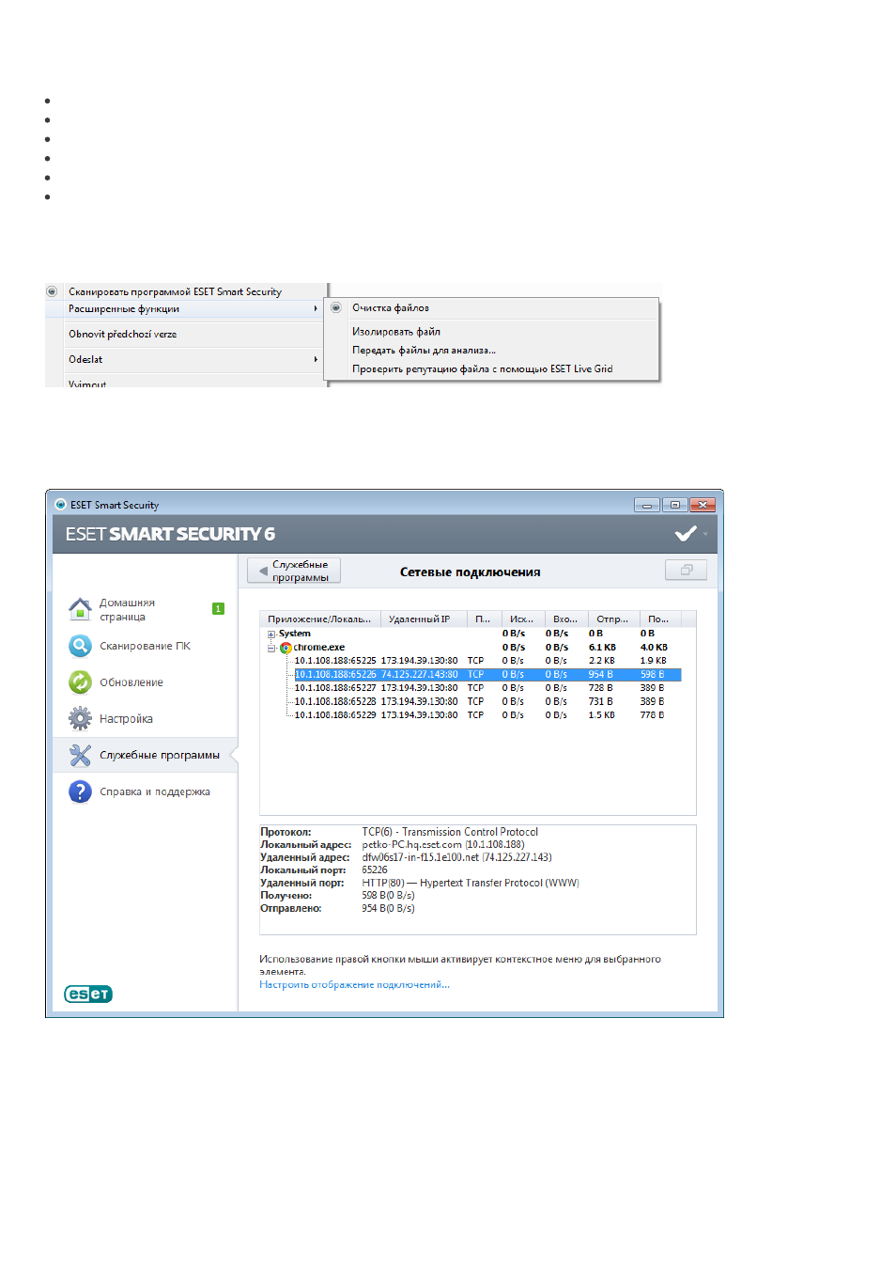Select Очистка файлов in the submenu
Viewport: 896px width, 1269px height.
(391, 307)
